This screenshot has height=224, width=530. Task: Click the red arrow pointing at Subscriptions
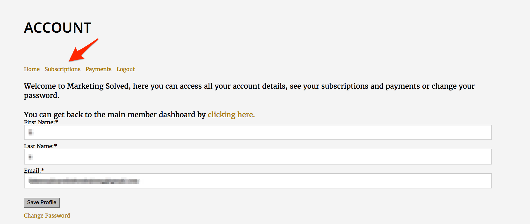click(83, 50)
